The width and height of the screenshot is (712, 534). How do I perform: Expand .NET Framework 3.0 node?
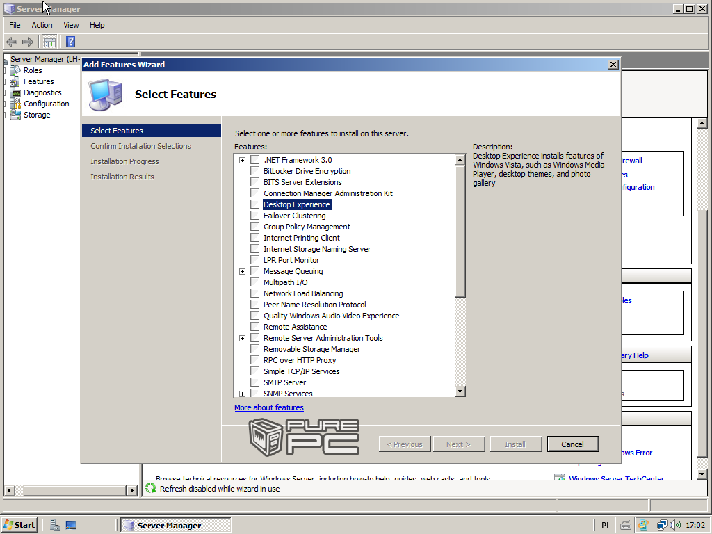tap(243, 161)
